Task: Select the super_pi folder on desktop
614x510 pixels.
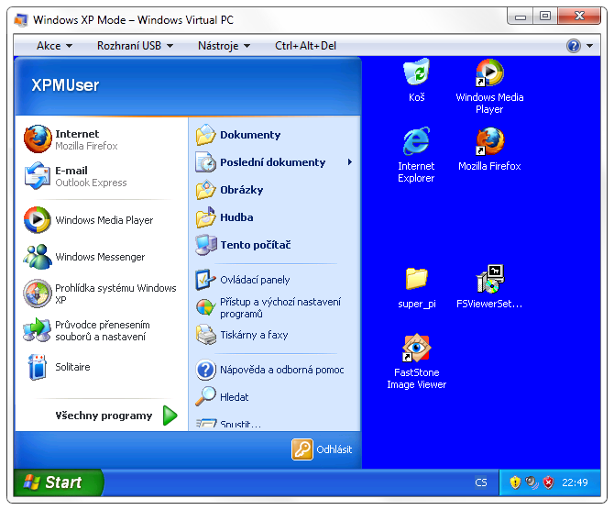Action: point(416,288)
